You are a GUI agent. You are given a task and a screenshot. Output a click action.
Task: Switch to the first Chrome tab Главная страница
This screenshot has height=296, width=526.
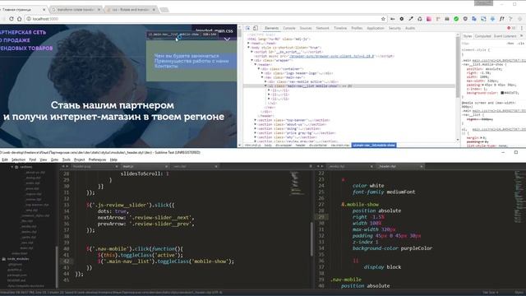[x=23, y=10]
